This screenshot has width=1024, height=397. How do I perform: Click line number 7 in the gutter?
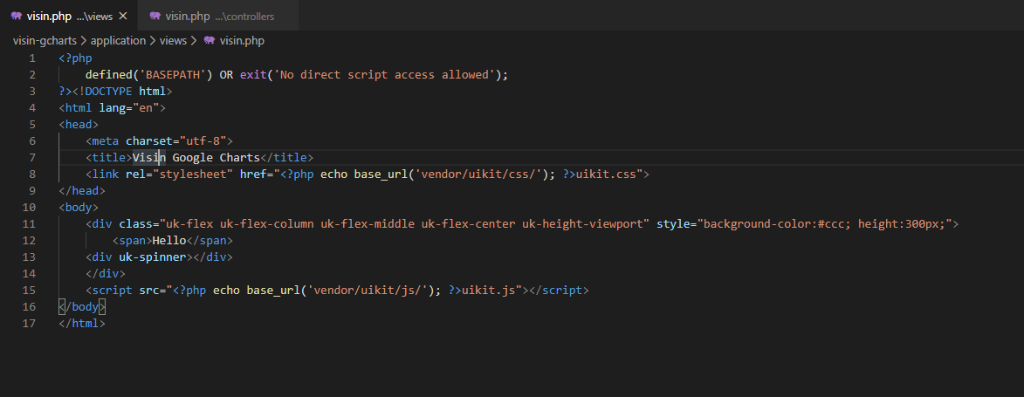coord(32,157)
